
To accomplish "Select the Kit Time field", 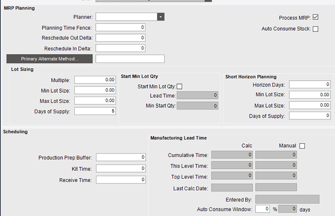I will click(x=121, y=168).
